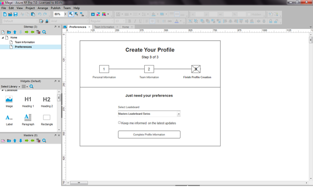Toggle the Hidden checkbox in toolbar
The width and height of the screenshot is (313, 196).
click(x=249, y=14)
